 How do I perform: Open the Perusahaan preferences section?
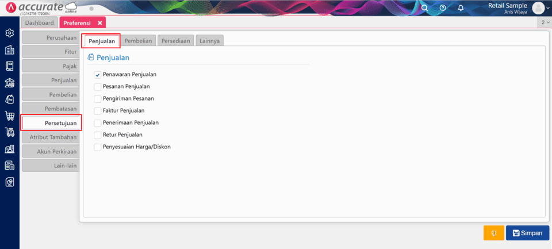coord(50,37)
